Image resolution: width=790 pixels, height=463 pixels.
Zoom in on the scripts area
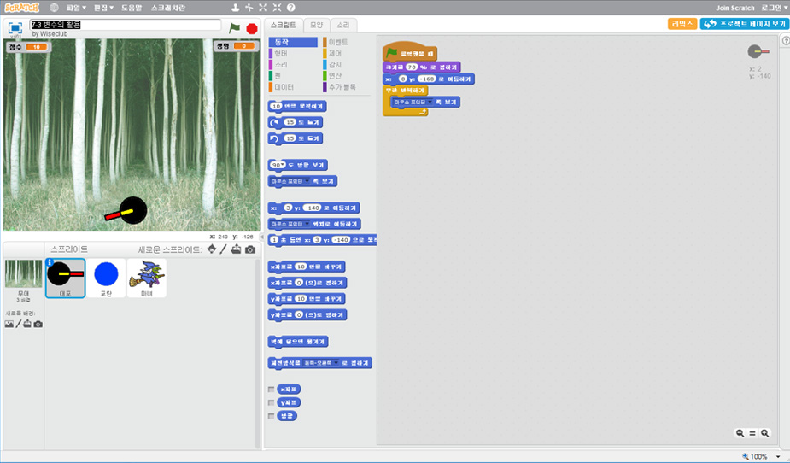tap(765, 433)
